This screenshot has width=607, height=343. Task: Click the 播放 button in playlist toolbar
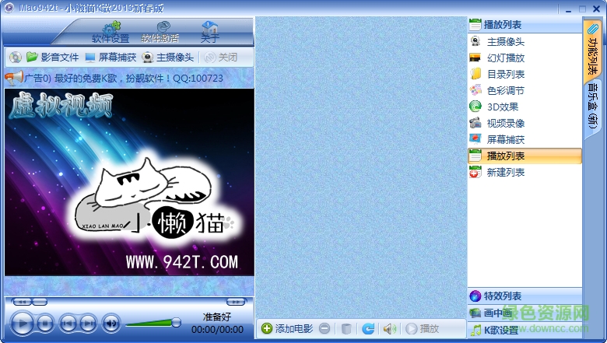pos(423,329)
